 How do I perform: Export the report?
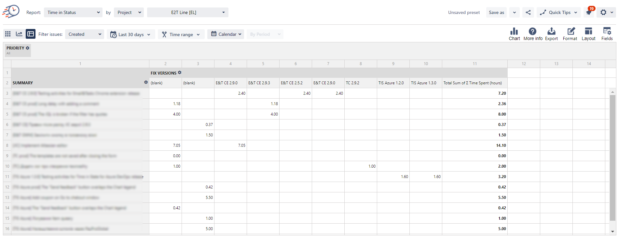pyautogui.click(x=551, y=34)
